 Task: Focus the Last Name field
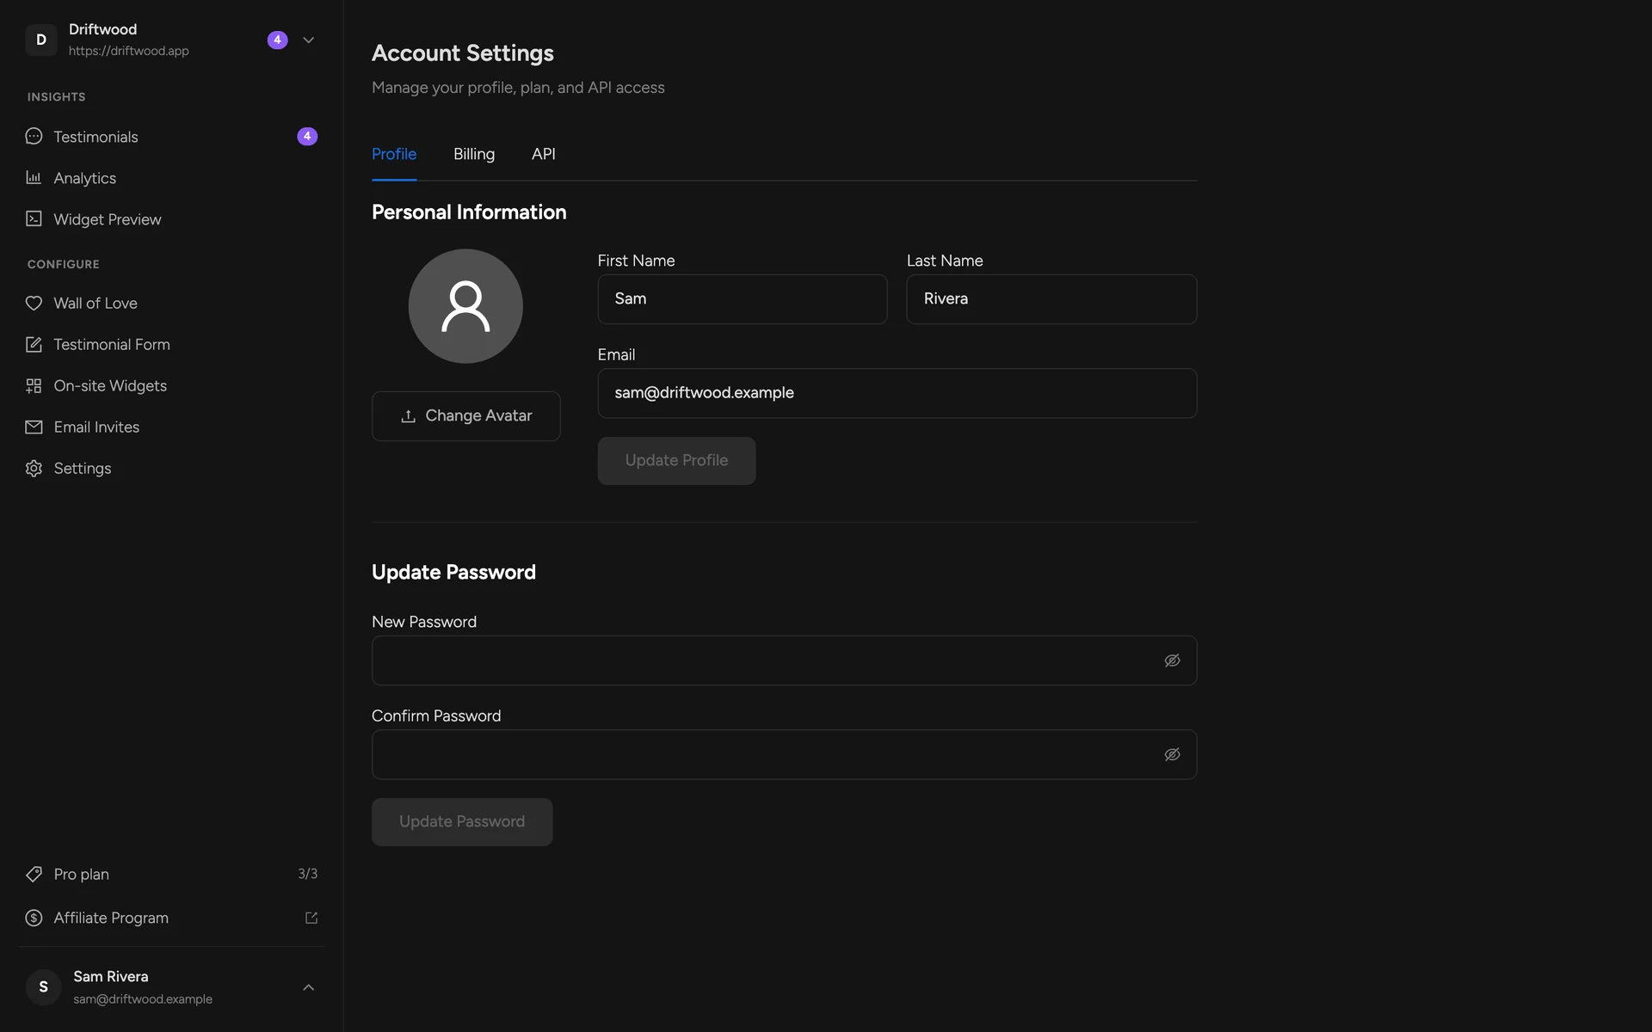(x=1051, y=299)
